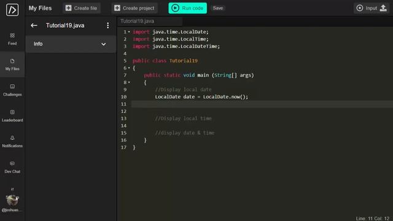393x221 pixels.
Task: Click line number 12 in the gutter
Action: tap(124, 111)
